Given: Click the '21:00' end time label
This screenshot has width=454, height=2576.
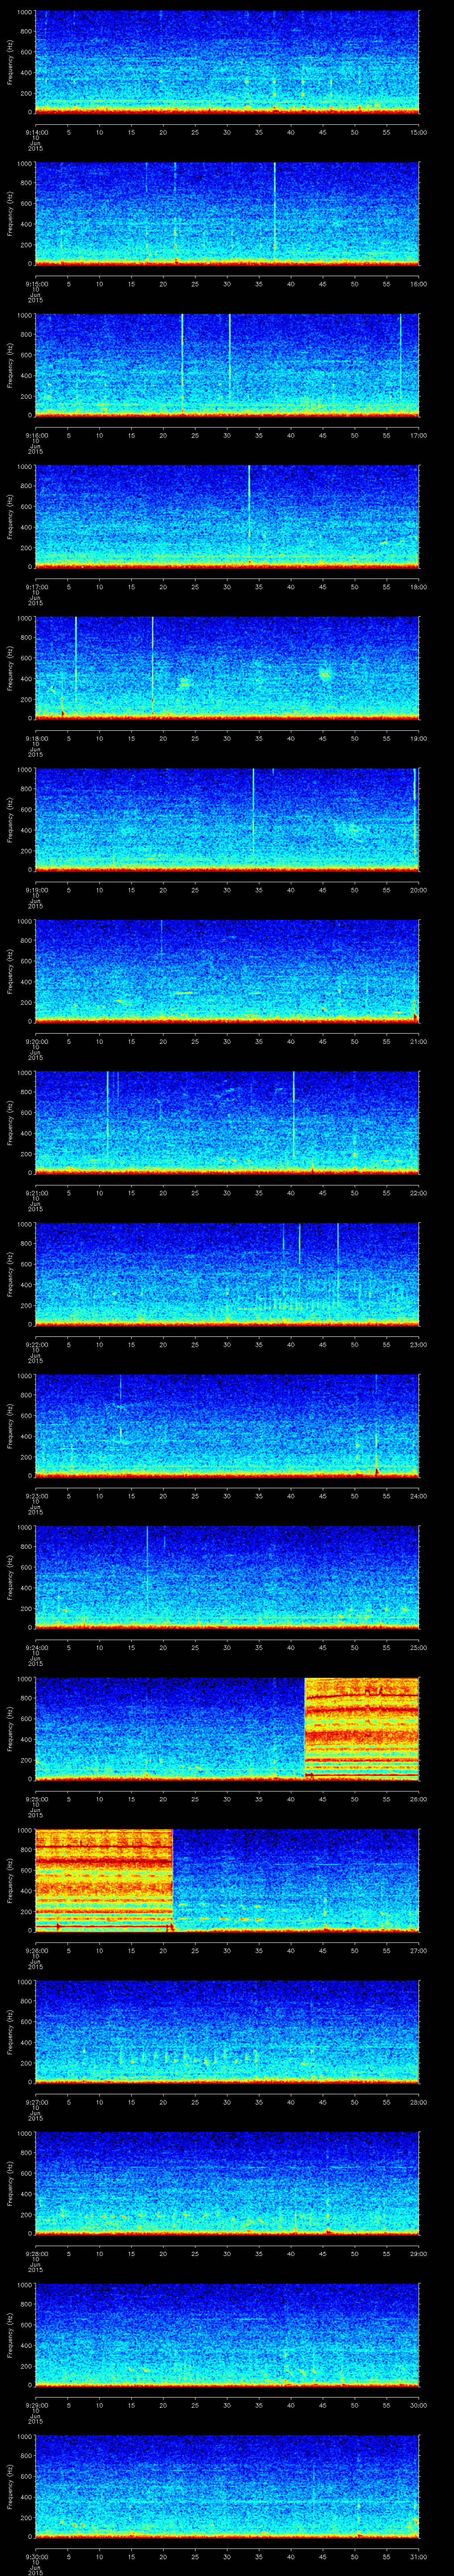Looking at the screenshot, I should click(x=419, y=1041).
